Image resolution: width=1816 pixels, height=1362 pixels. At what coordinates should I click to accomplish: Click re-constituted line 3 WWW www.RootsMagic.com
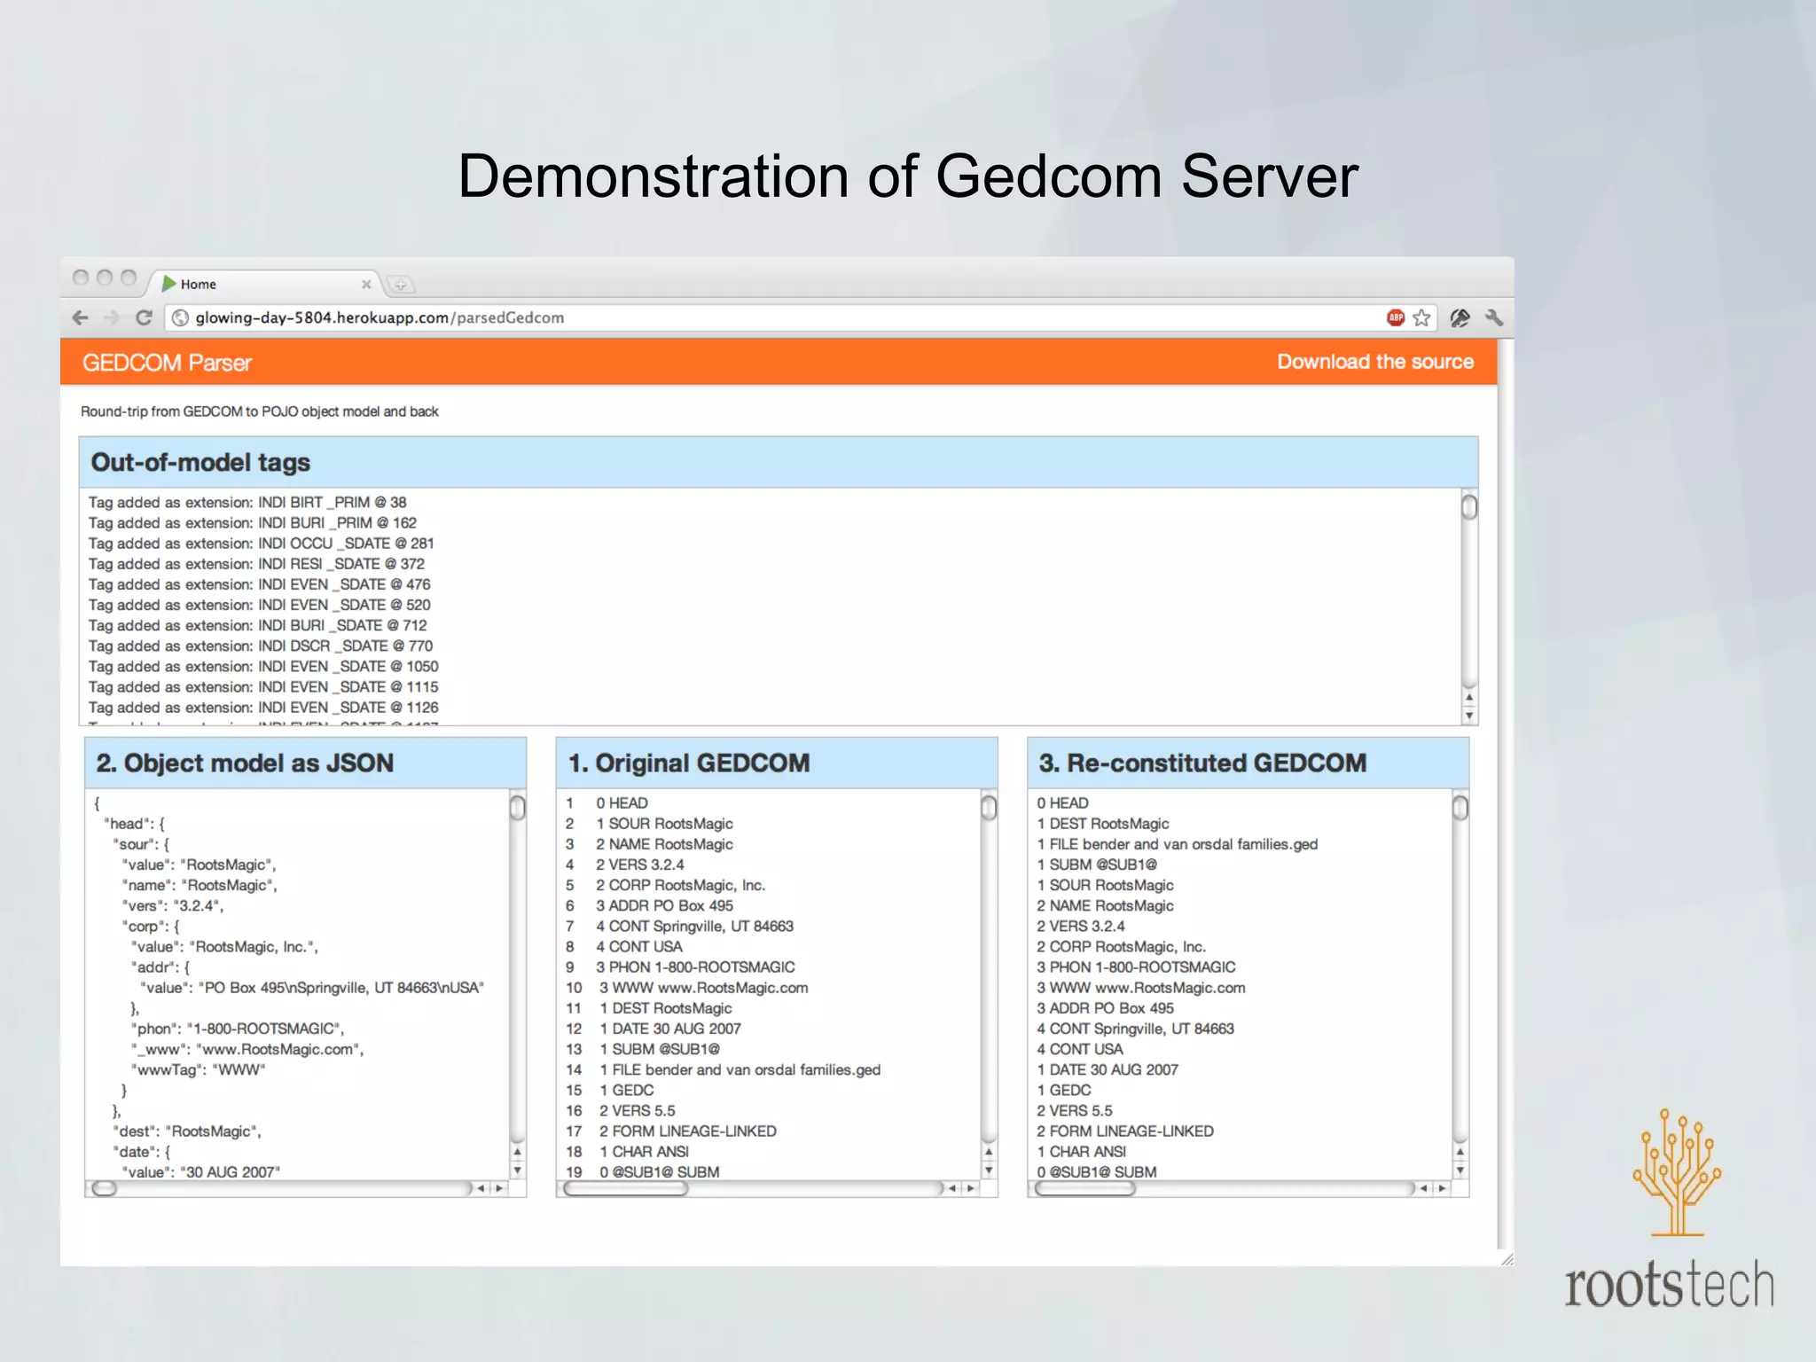tap(1141, 988)
